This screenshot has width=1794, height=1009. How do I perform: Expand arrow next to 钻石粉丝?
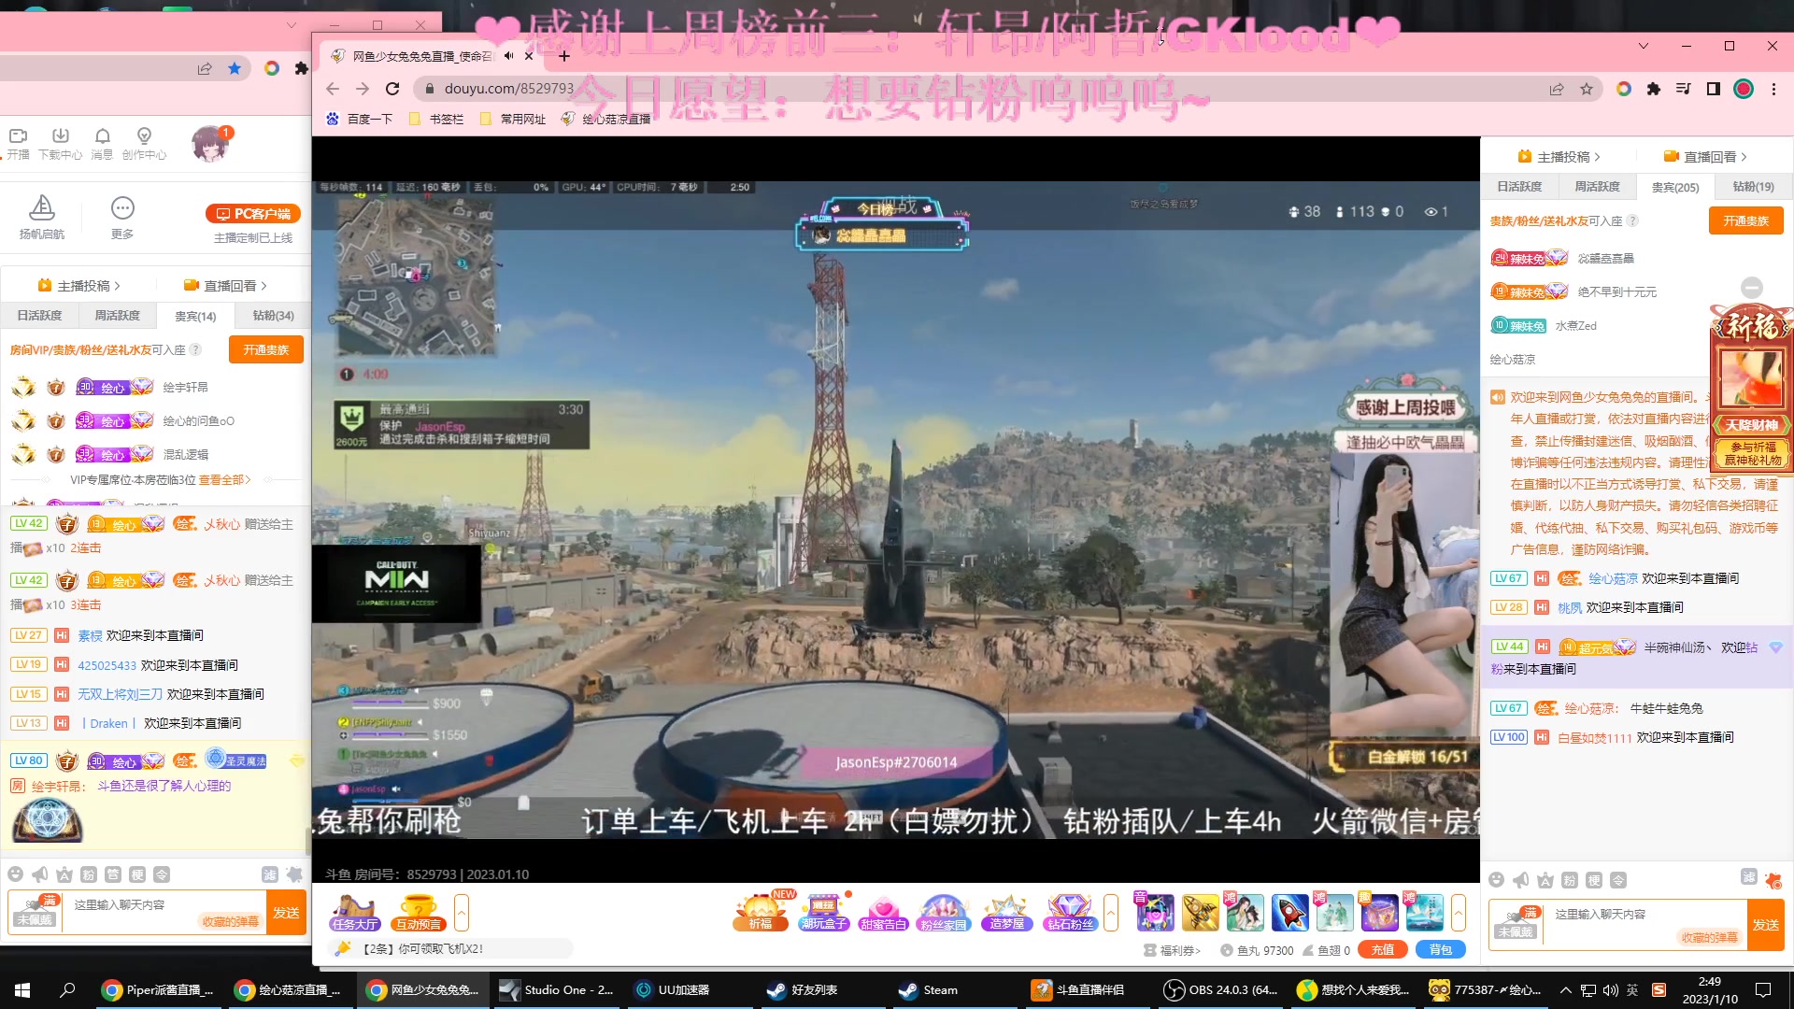[1111, 913]
